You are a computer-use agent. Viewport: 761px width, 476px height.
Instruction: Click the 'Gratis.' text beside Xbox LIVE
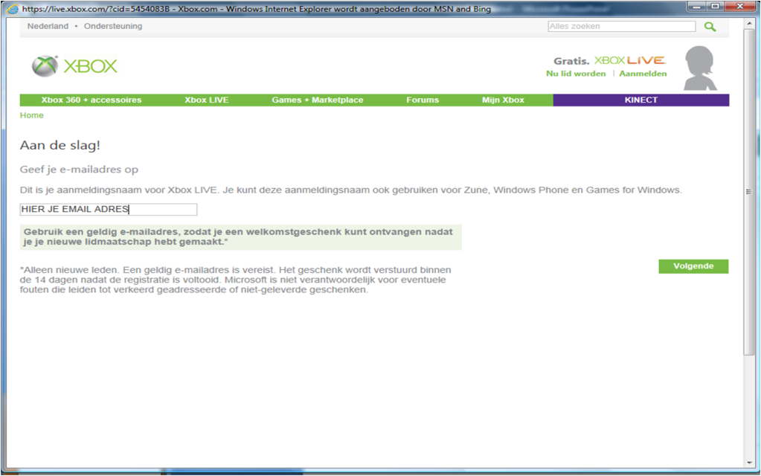point(571,61)
